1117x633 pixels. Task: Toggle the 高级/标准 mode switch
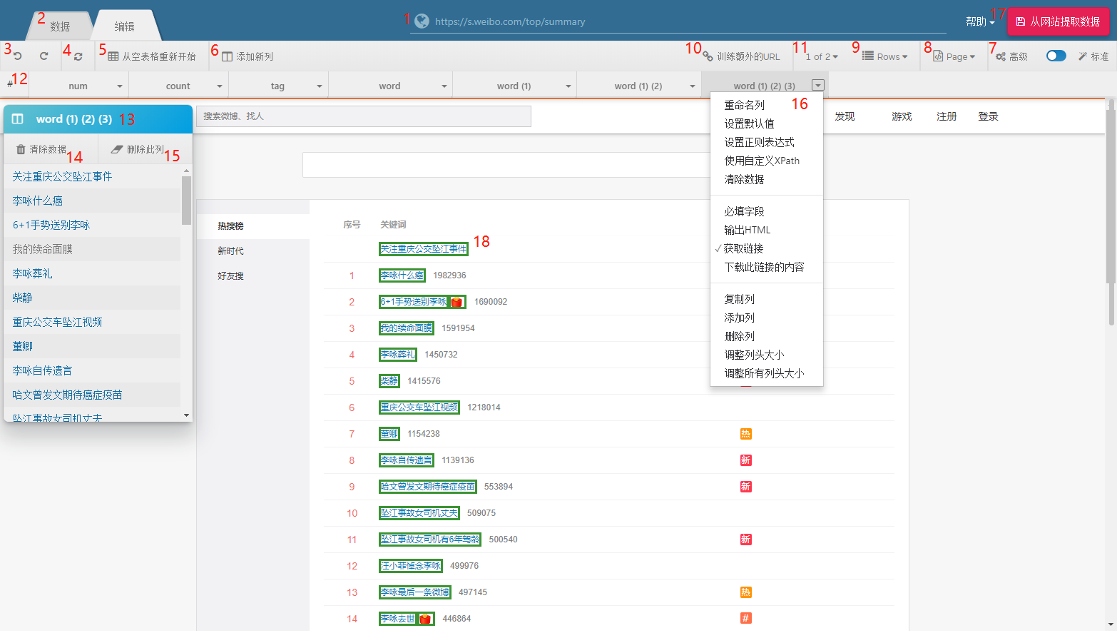tap(1056, 56)
